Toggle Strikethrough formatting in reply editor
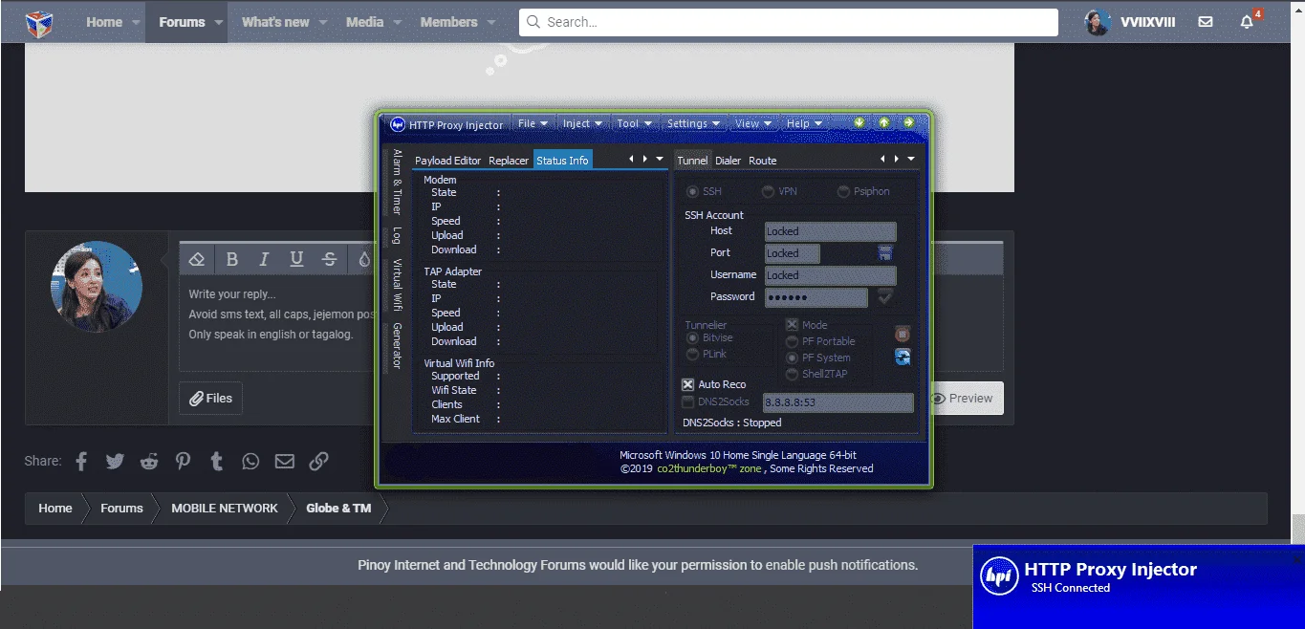The width and height of the screenshot is (1305, 629). [329, 259]
